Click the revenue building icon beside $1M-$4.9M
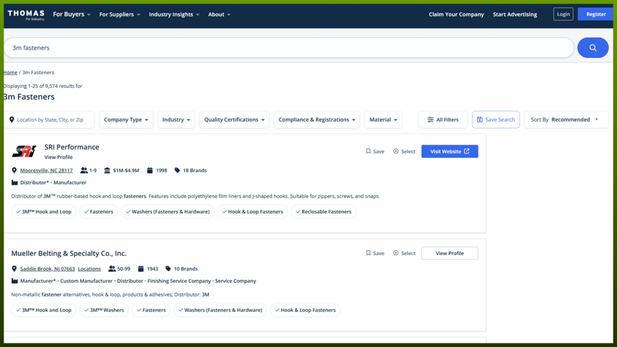Image resolution: width=617 pixels, height=347 pixels. pos(107,170)
